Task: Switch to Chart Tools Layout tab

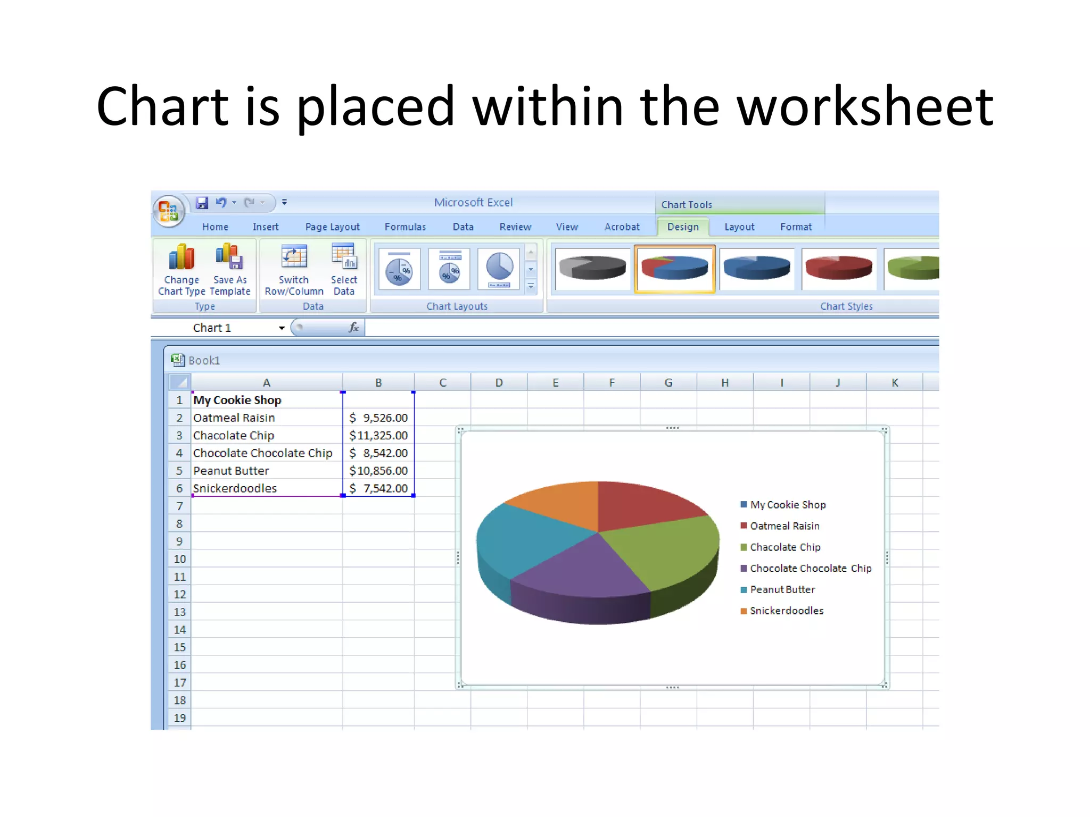Action: (x=739, y=227)
